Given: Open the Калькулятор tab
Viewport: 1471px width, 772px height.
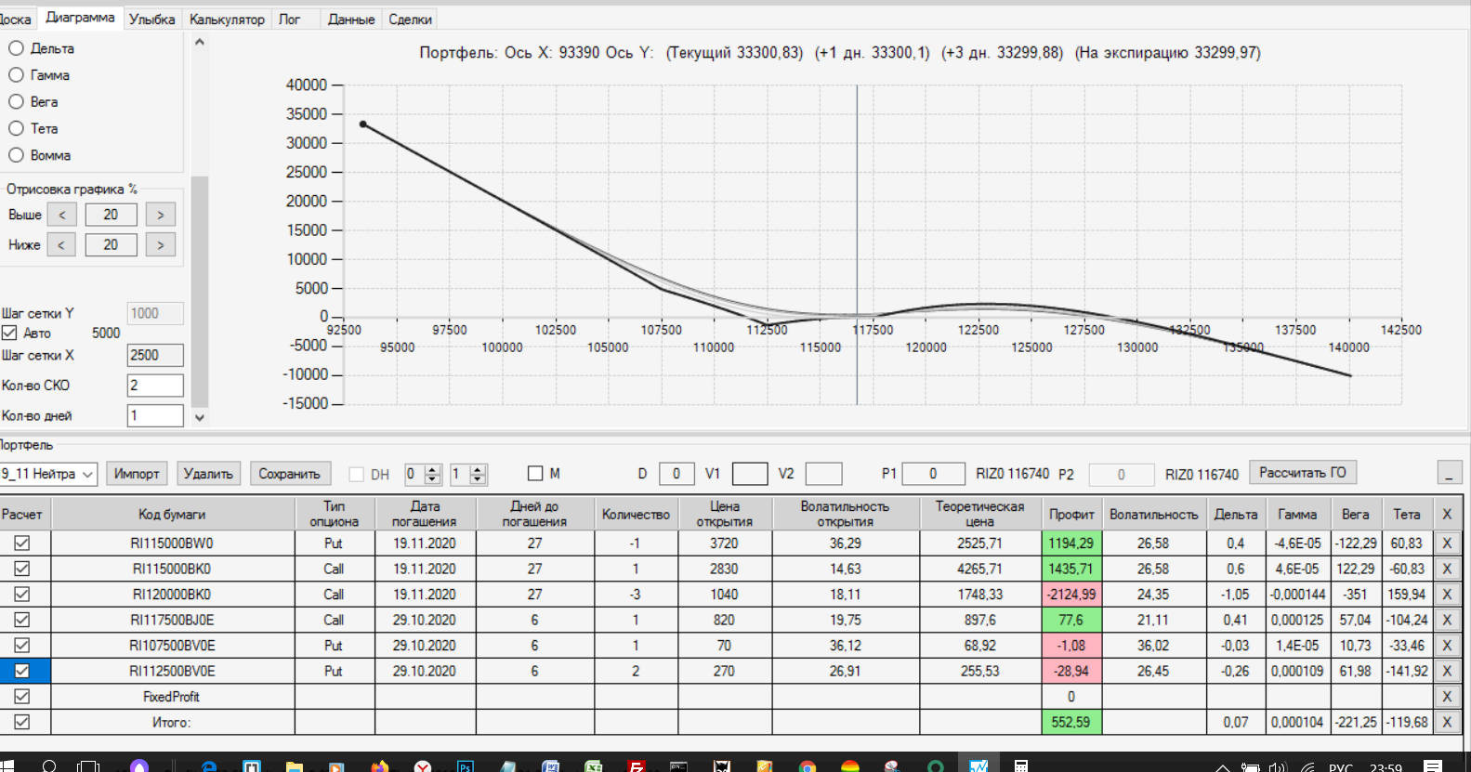Looking at the screenshot, I should 227,20.
